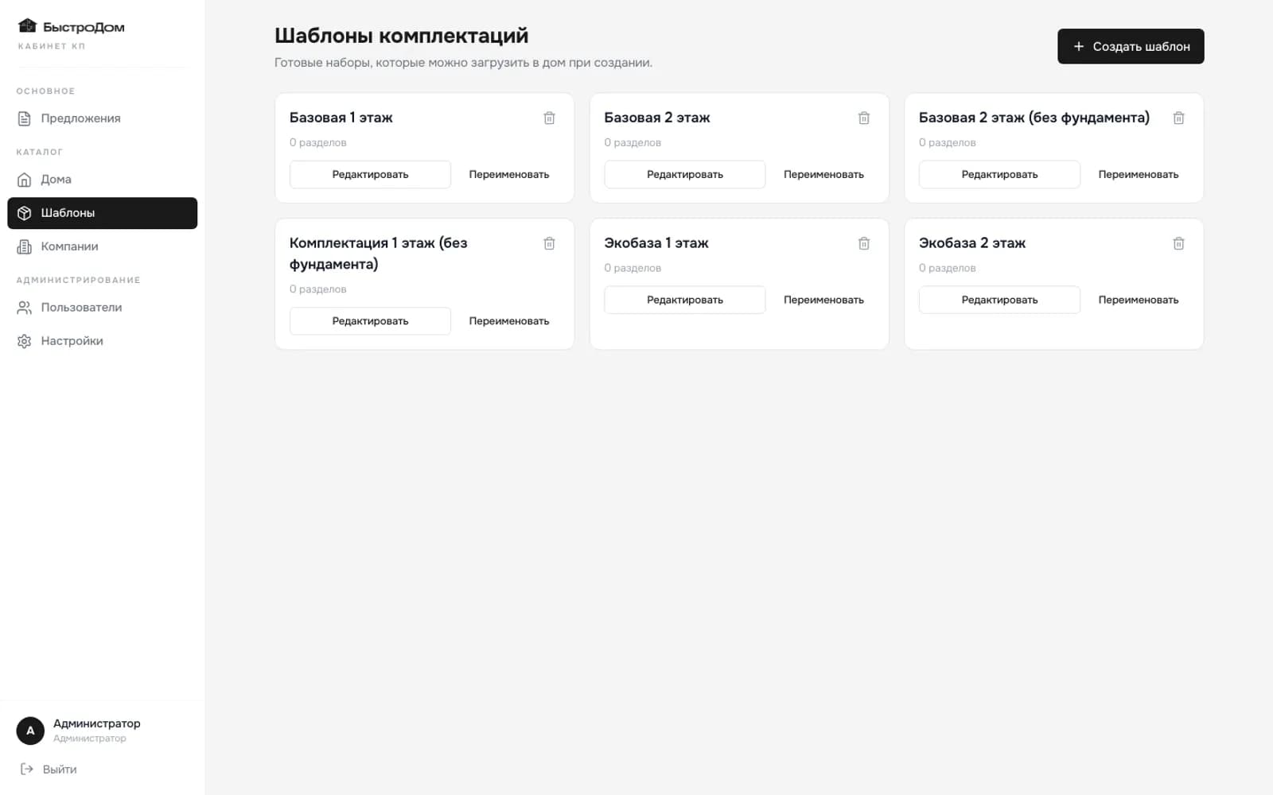The width and height of the screenshot is (1273, 795).
Task: Delete the Базовая 1 этаж template
Action: pyautogui.click(x=549, y=118)
